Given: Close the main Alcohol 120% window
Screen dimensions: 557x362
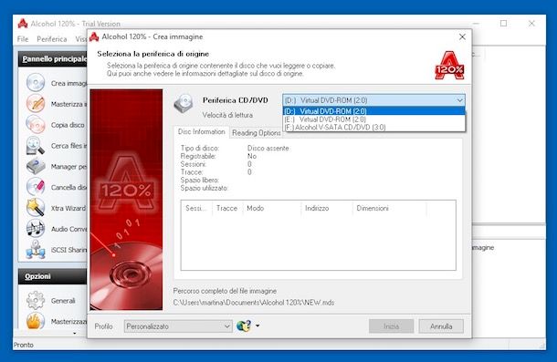Looking at the screenshot, I should tap(531, 24).
